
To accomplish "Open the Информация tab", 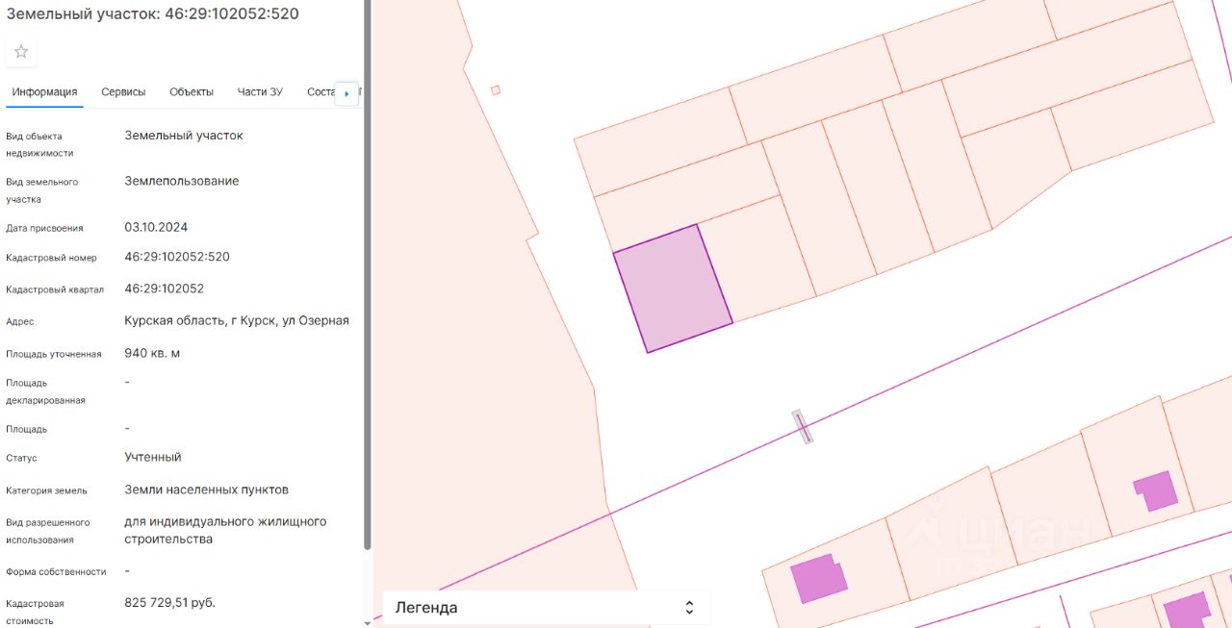I will point(44,92).
